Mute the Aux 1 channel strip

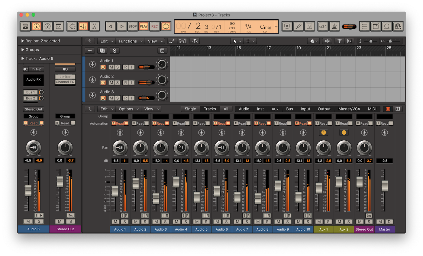point(319,222)
